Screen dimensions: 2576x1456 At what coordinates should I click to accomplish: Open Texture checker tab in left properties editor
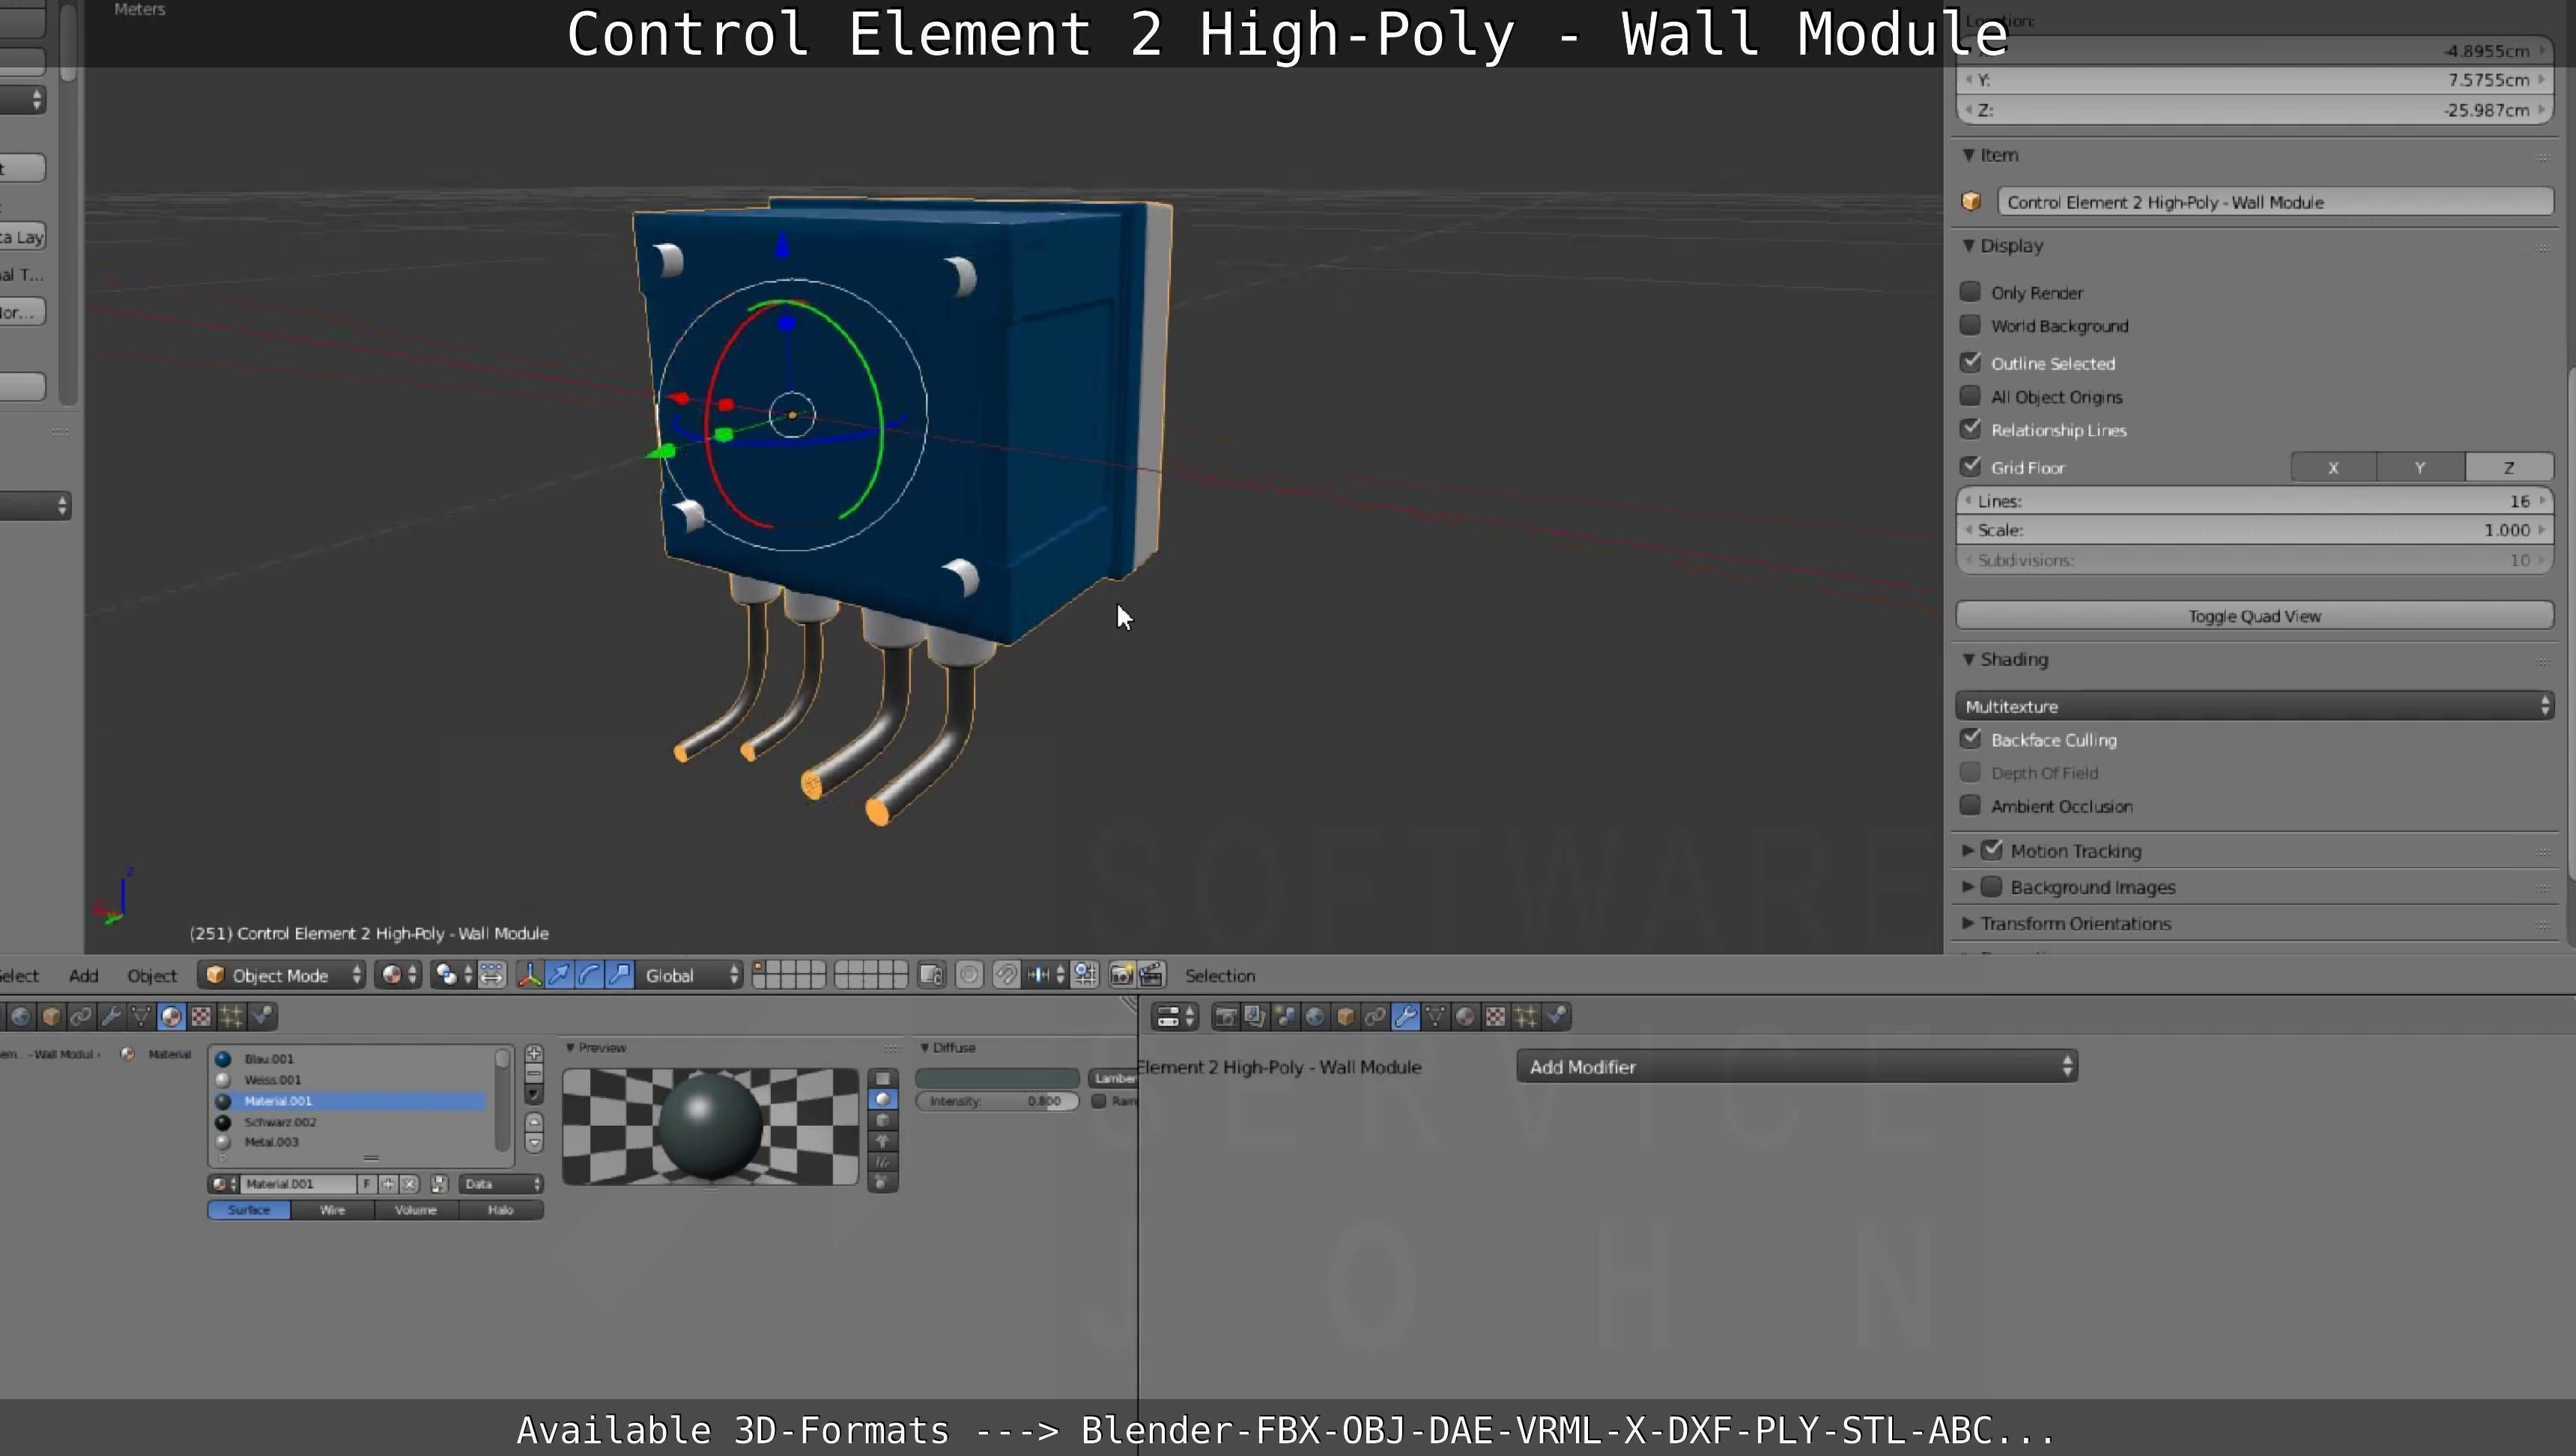tap(201, 1017)
